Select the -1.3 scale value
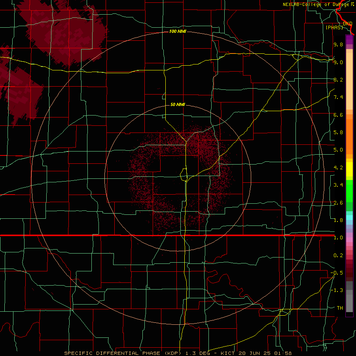Viewport: 356px width, 356px height. [337, 290]
